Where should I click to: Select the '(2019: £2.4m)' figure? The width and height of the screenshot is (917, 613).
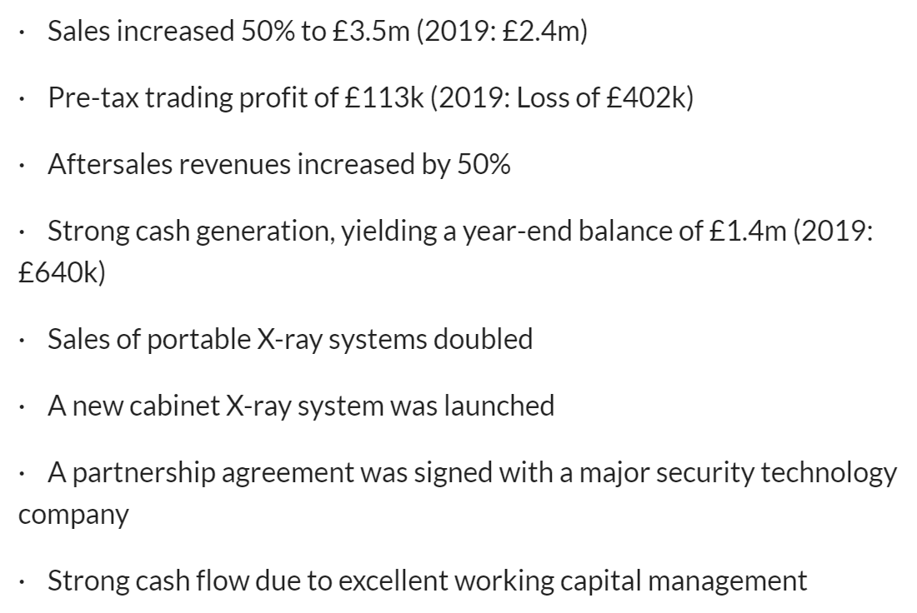502,31
